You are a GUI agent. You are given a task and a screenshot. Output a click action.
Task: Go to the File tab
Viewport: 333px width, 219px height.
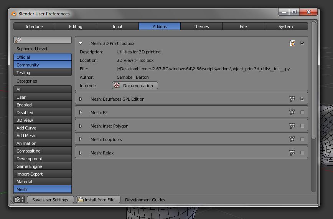coord(243,27)
